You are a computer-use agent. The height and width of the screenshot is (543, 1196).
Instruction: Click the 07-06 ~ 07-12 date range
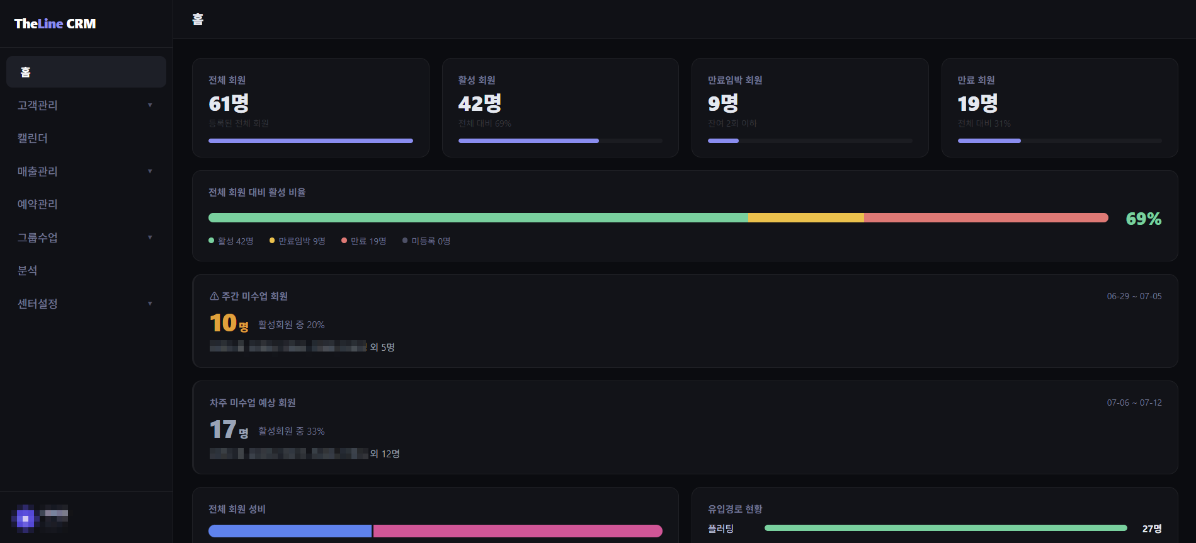pos(1134,403)
